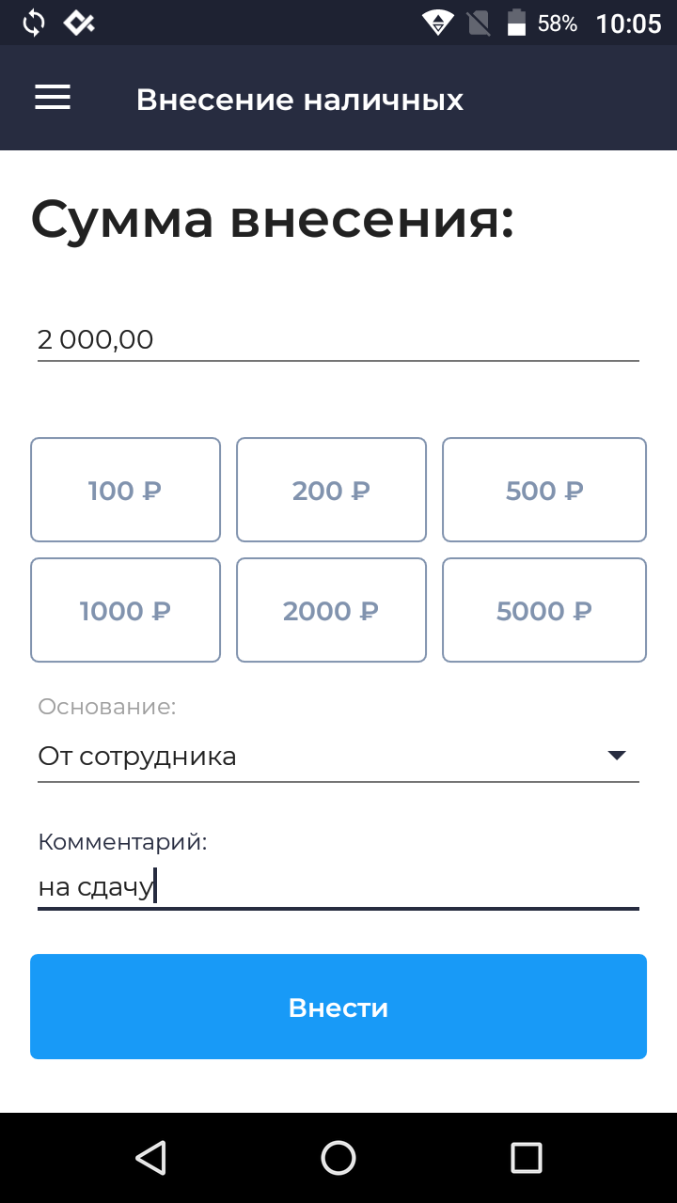Tap the app notification icon in status bar
Screen dimensions: 677x1203
[x=79, y=23]
